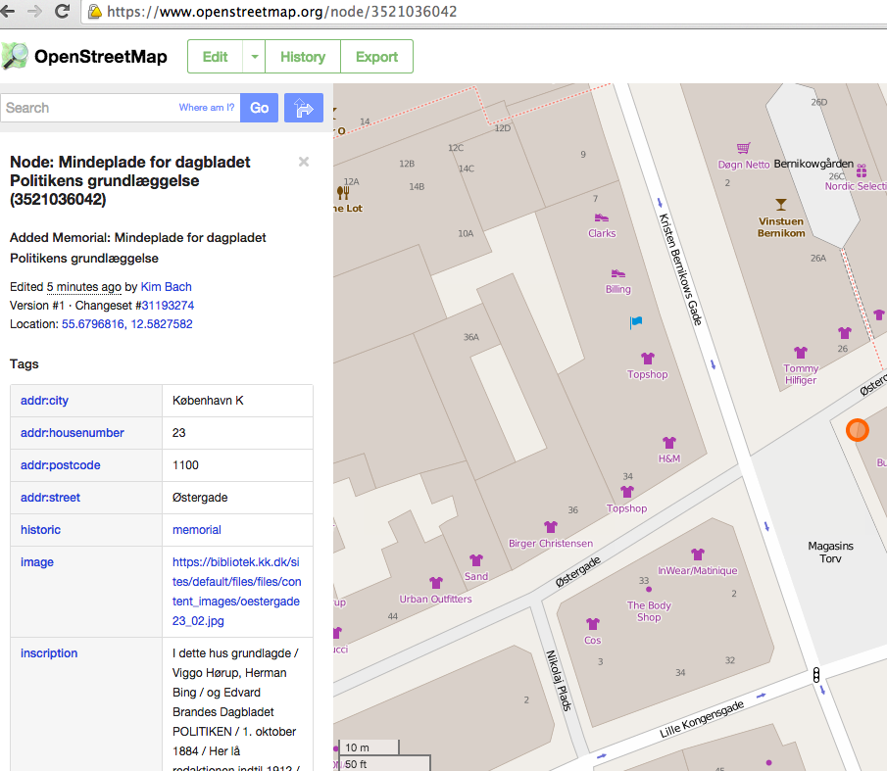This screenshot has height=771, width=887.
Task: Click the InWear/Matinique shirt icon
Action: 698,554
